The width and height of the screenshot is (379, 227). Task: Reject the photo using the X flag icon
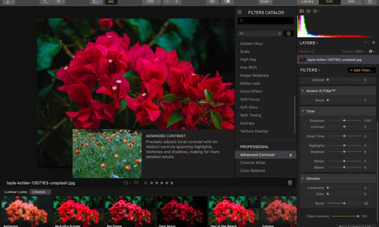tap(146, 182)
